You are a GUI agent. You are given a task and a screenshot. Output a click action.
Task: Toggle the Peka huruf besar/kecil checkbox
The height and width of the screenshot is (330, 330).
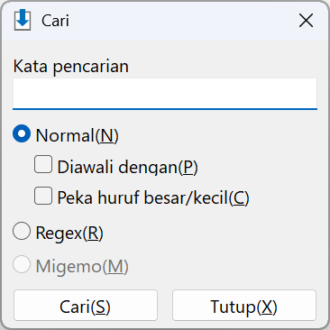coord(43,196)
